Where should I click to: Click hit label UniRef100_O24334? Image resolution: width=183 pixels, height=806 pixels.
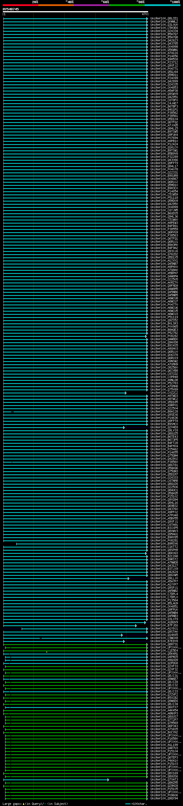pyautogui.click(x=164, y=31)
